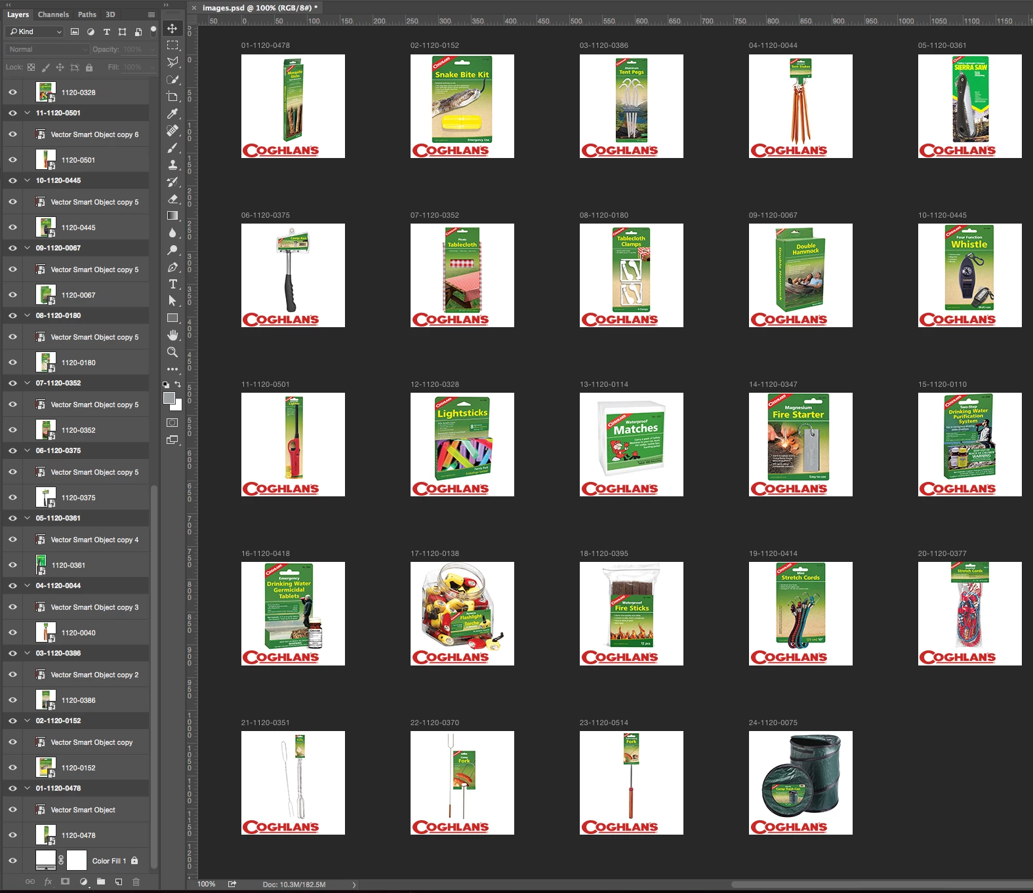
Task: Select the Move tool
Action: pyautogui.click(x=172, y=28)
